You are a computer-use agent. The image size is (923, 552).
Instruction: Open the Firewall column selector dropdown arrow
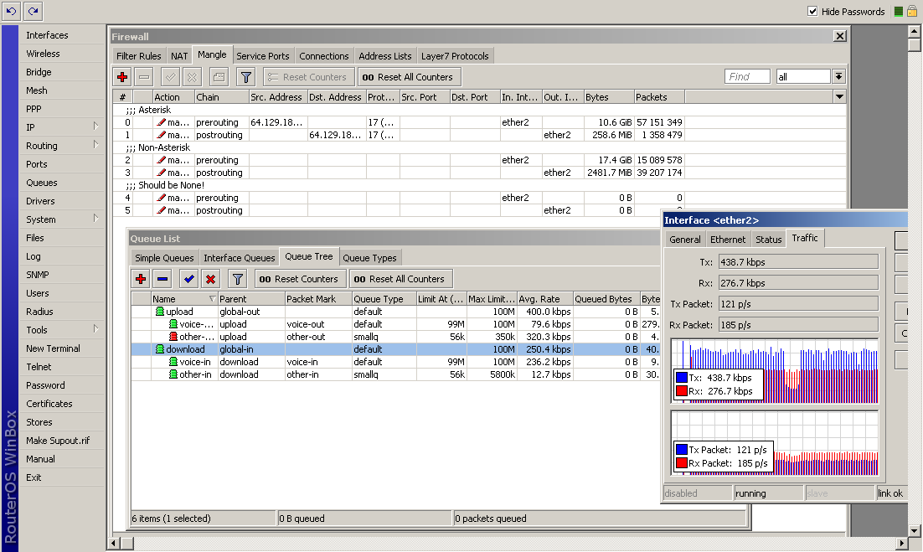click(x=840, y=97)
